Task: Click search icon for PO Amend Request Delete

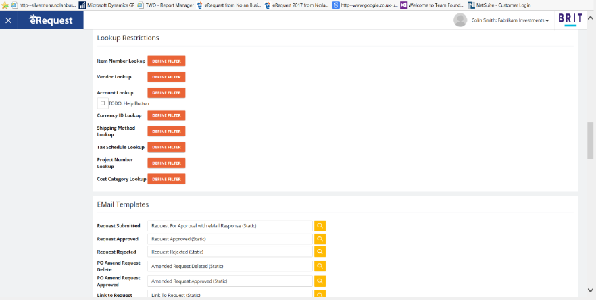Action: (320, 267)
